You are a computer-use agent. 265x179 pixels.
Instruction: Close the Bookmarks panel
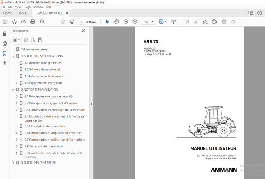pyautogui.click(x=83, y=31)
